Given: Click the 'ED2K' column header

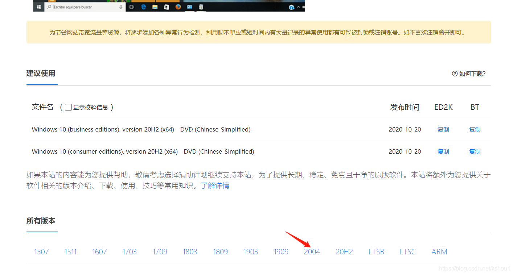Looking at the screenshot, I should (443, 107).
